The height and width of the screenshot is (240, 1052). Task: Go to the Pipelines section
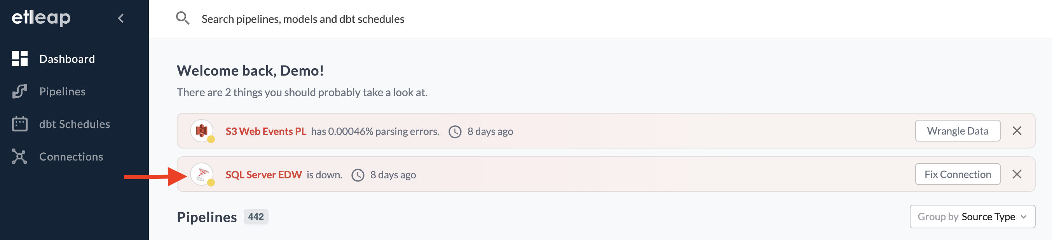(62, 92)
